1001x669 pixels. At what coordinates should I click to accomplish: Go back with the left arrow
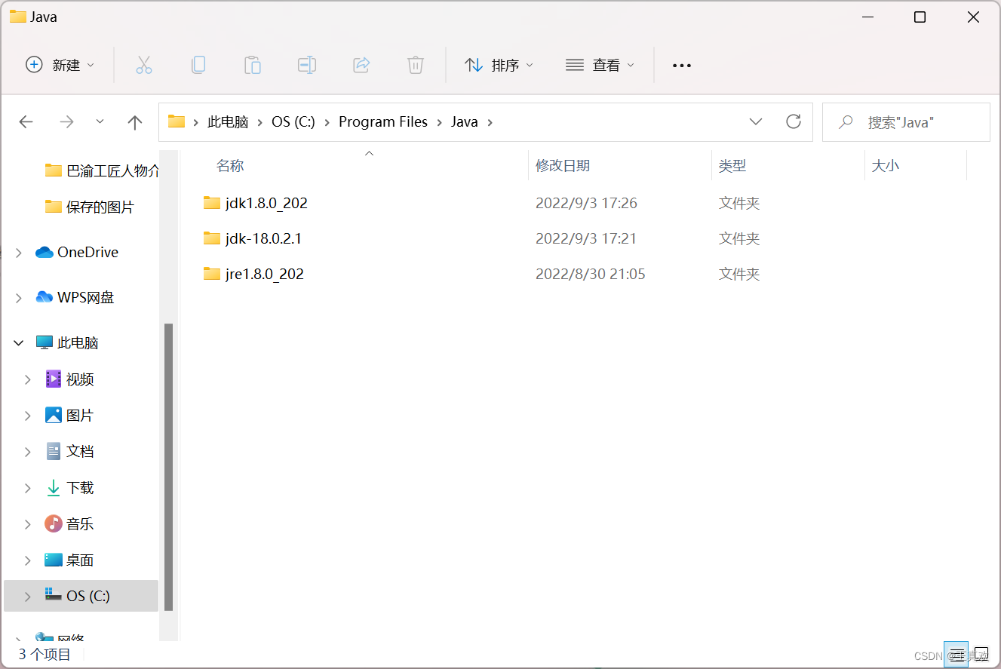(26, 122)
